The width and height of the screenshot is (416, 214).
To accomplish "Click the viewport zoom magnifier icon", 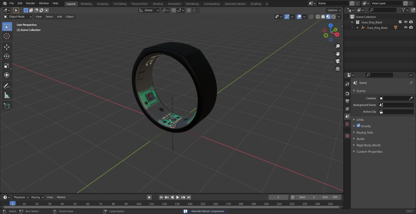I will point(337,46).
